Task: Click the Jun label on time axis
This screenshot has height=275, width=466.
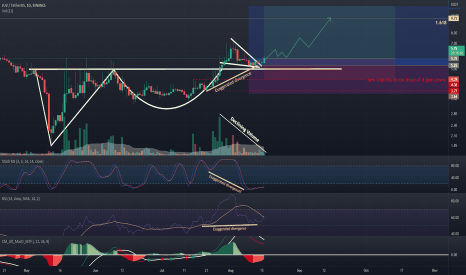Action: (95, 270)
